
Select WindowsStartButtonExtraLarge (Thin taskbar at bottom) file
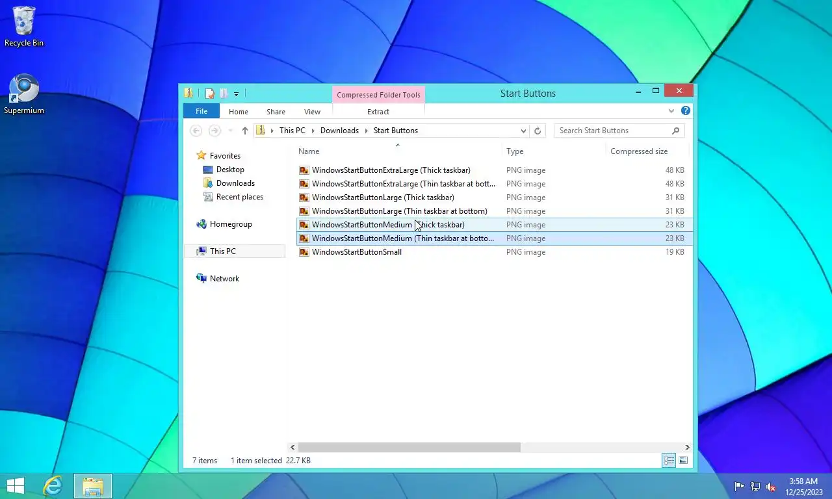[x=495, y=184]
